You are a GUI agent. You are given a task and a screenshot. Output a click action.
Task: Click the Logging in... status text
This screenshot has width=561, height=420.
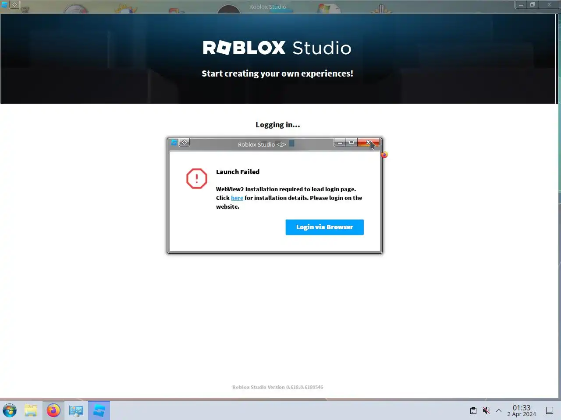[x=278, y=125]
